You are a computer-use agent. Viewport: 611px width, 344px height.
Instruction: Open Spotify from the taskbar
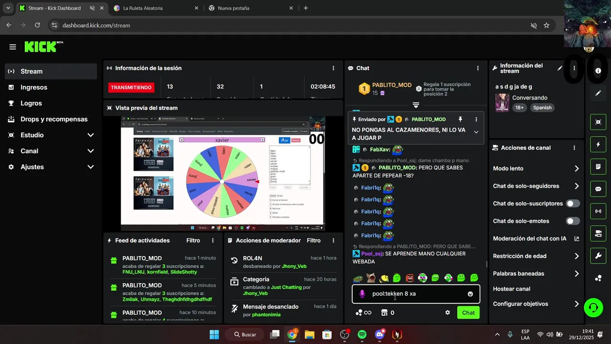tap(362, 334)
